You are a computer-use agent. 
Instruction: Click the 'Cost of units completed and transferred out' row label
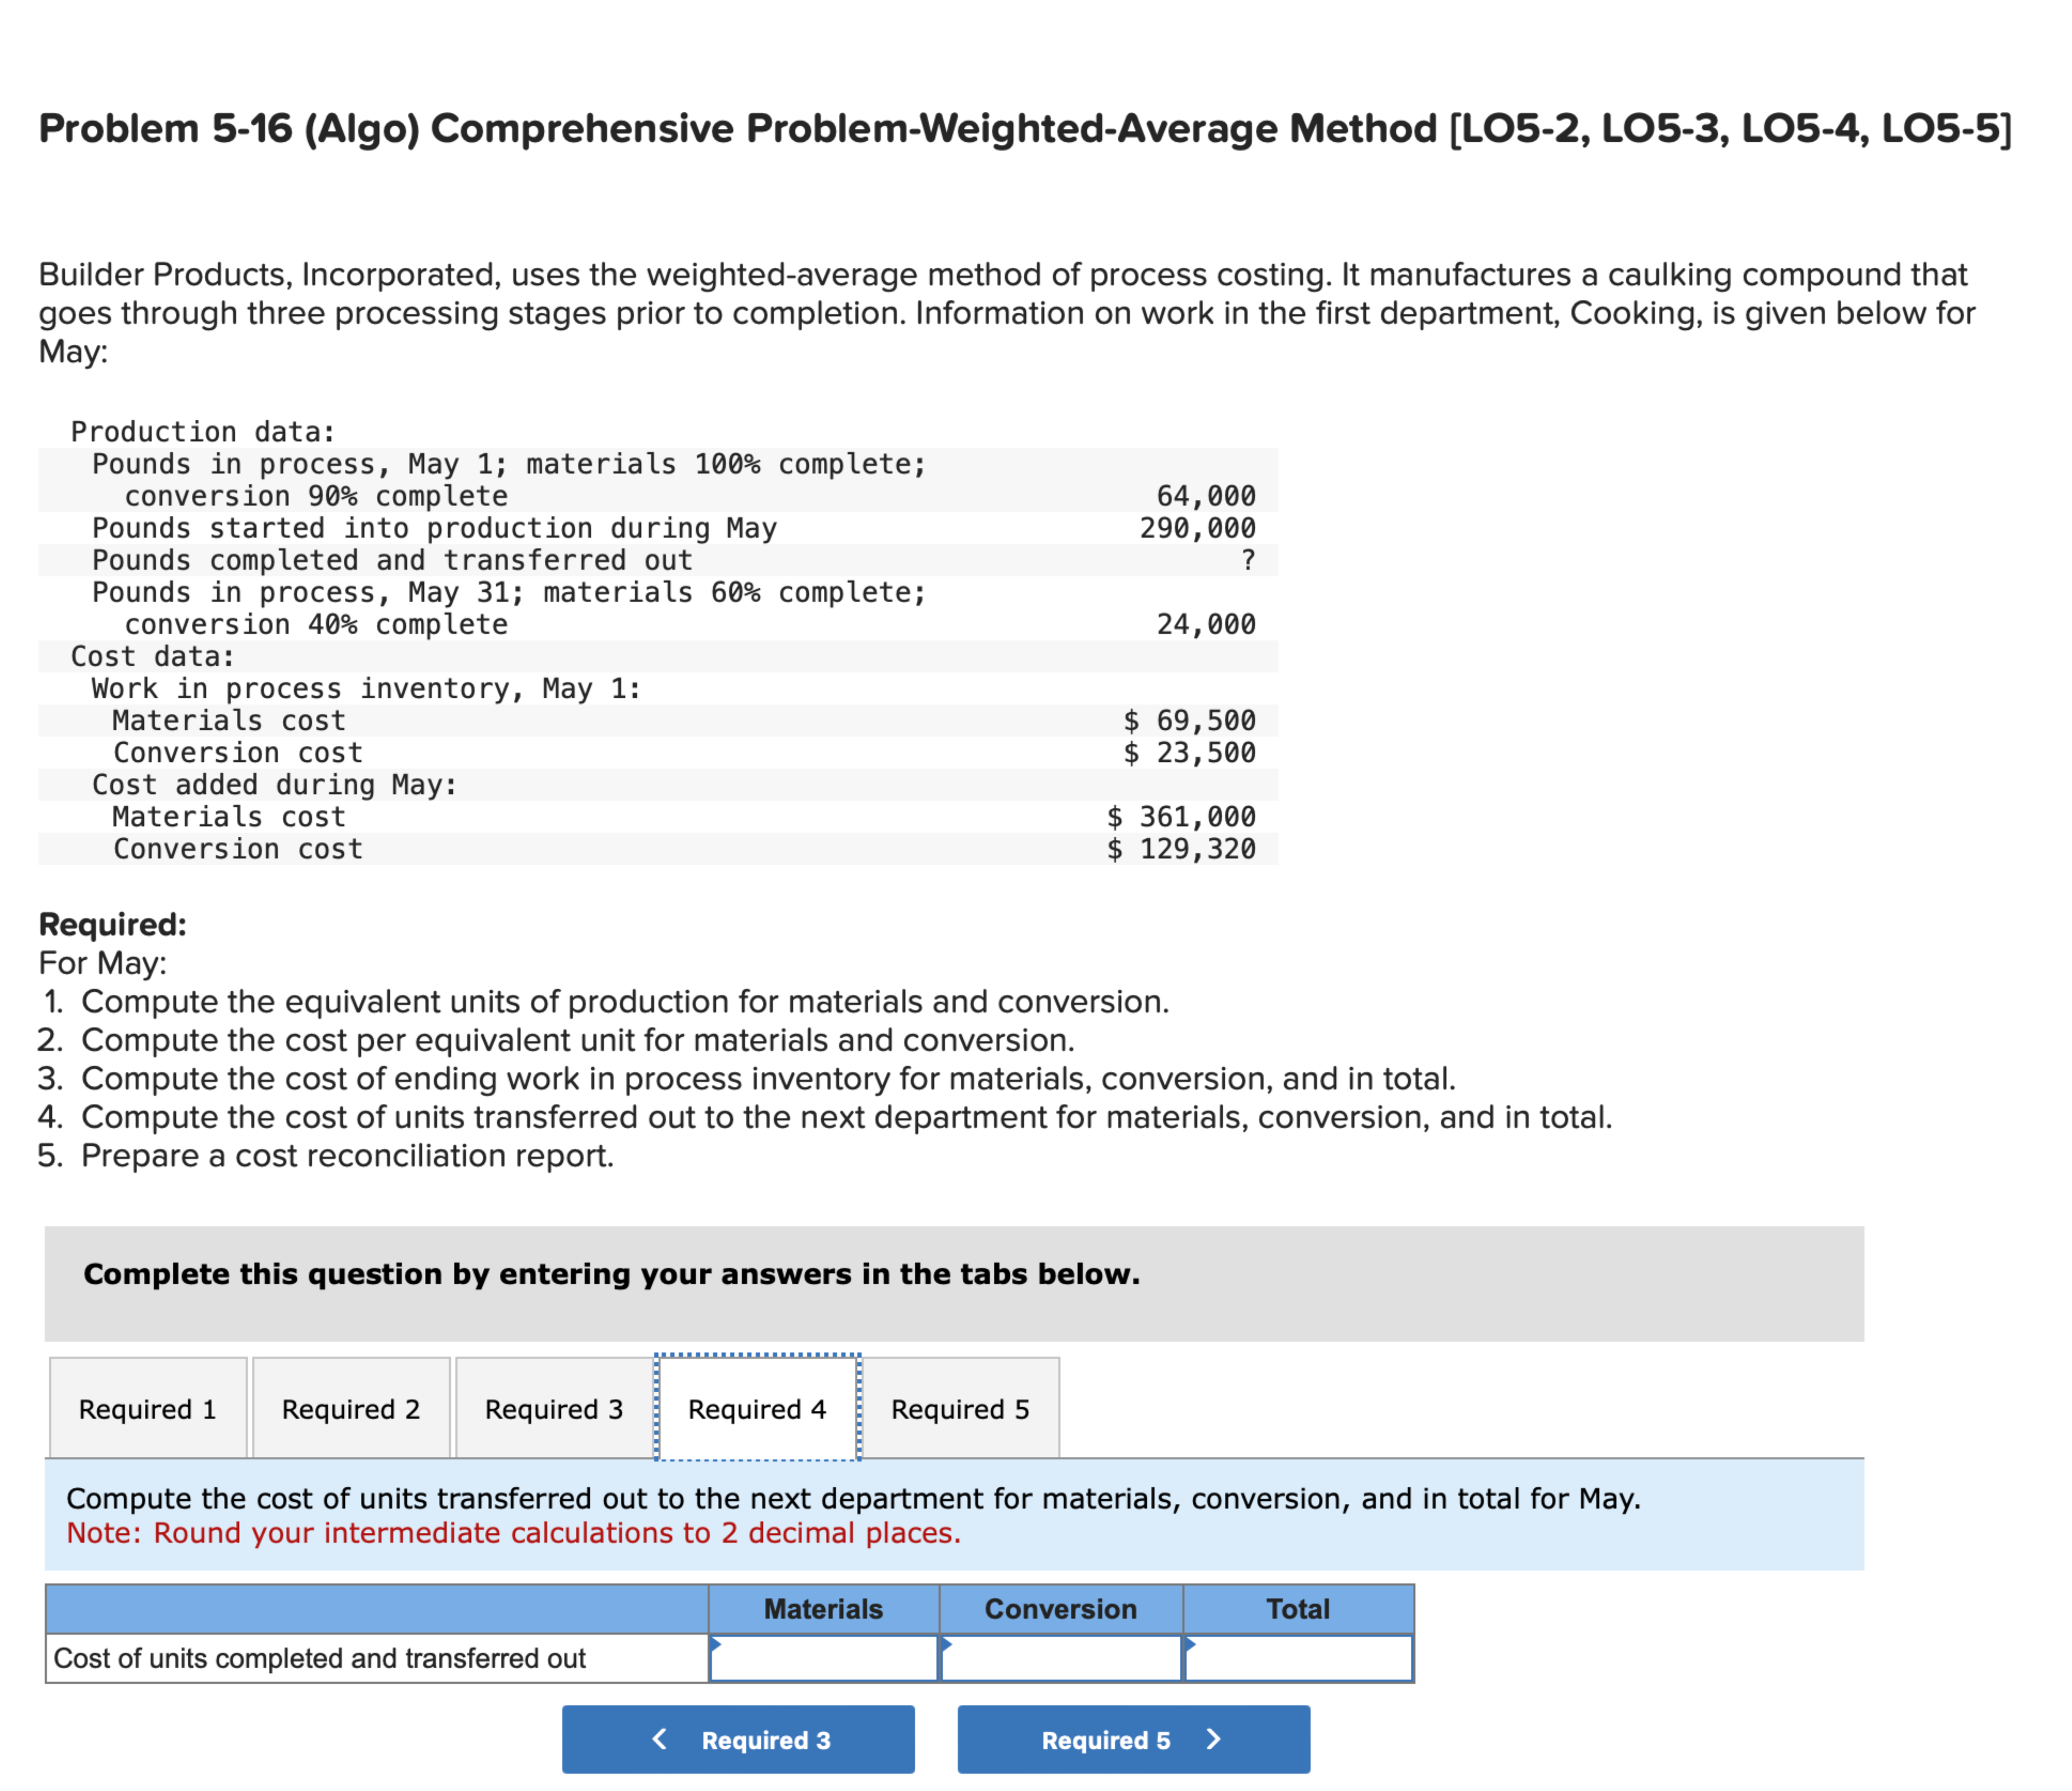(x=320, y=1659)
